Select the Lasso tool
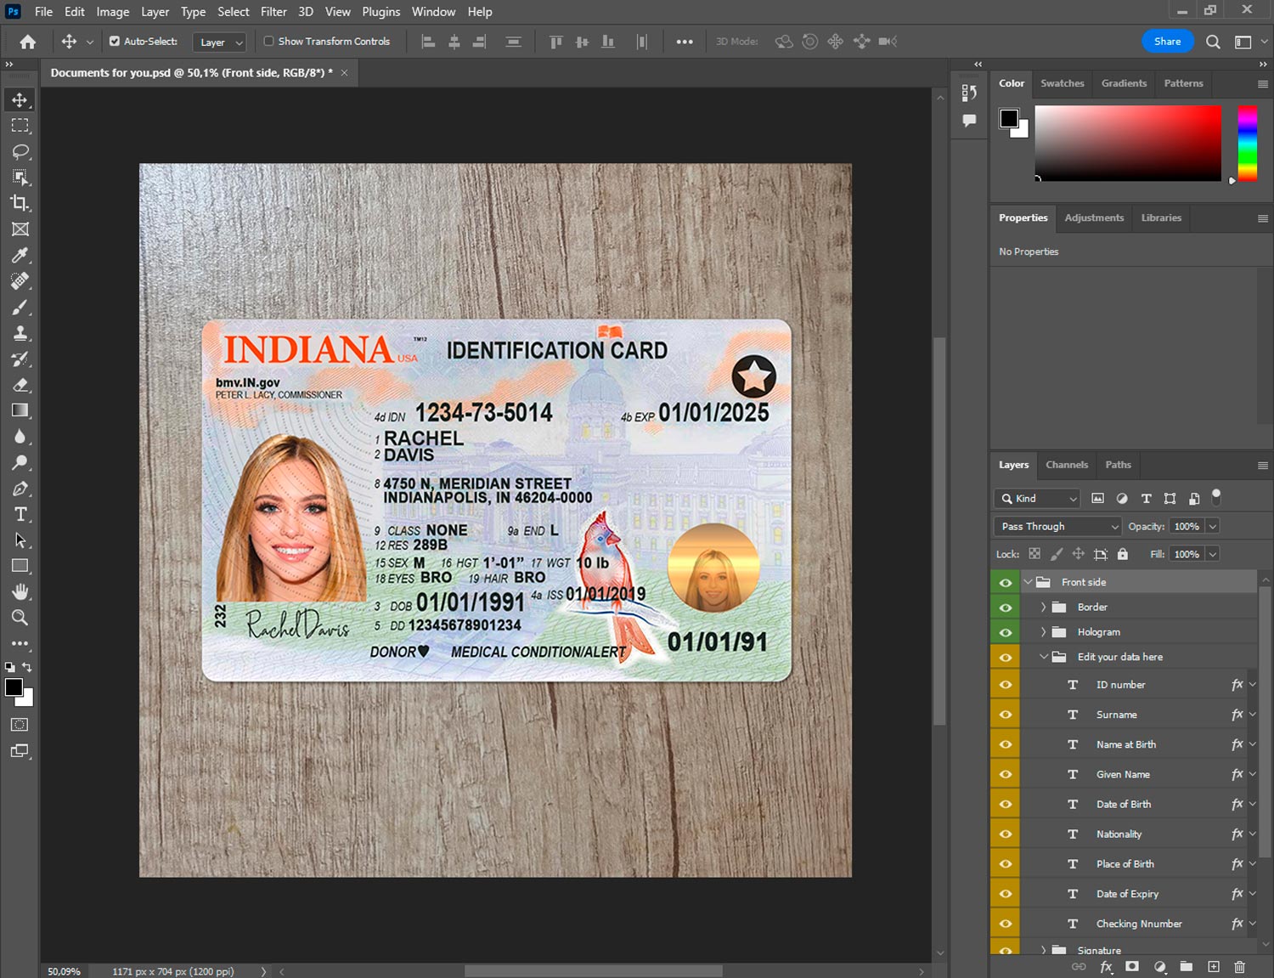Screen dimensions: 1274x978 pos(20,151)
